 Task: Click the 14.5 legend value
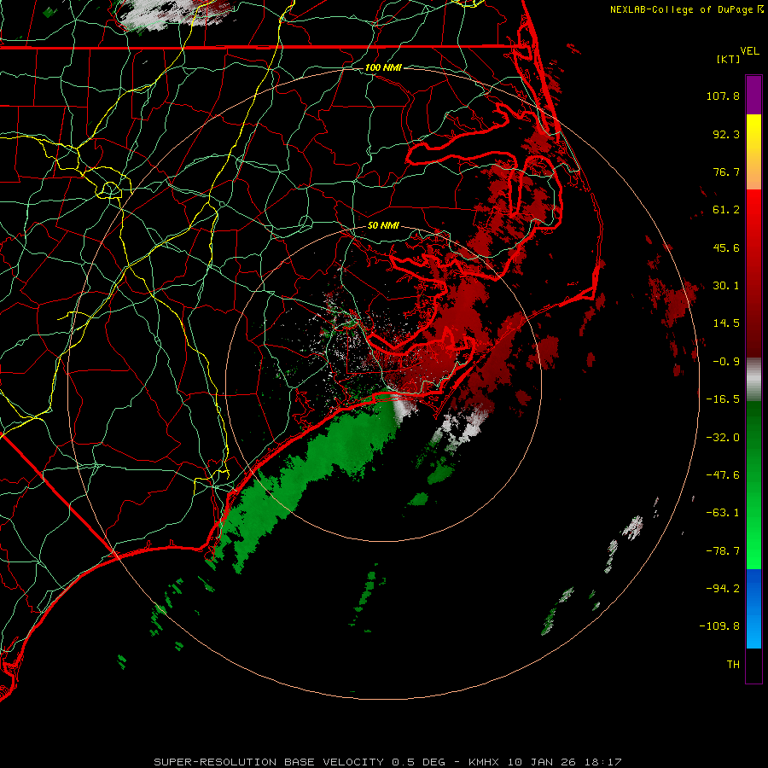click(x=726, y=323)
